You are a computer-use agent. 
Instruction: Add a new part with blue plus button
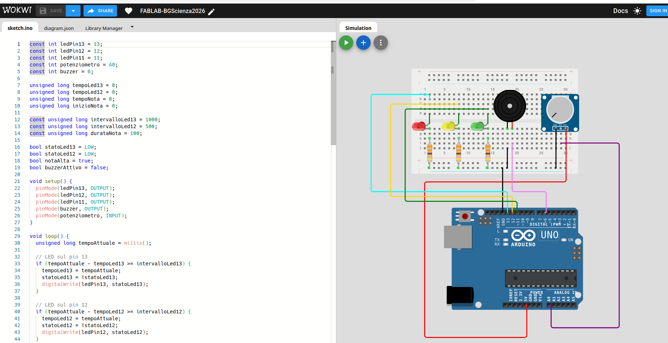coord(363,43)
